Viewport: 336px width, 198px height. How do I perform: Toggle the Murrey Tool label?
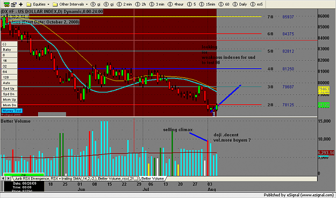tap(12, 111)
